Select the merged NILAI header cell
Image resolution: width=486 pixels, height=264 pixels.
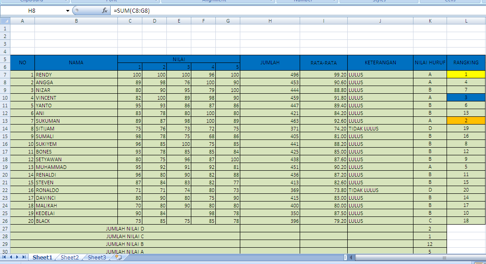coord(179,59)
